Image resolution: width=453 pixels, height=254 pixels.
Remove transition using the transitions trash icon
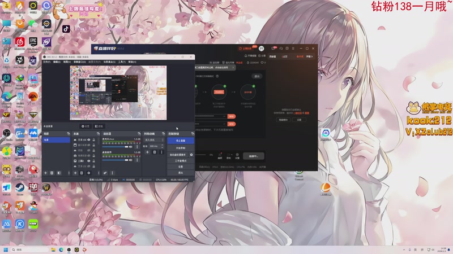(x=155, y=152)
